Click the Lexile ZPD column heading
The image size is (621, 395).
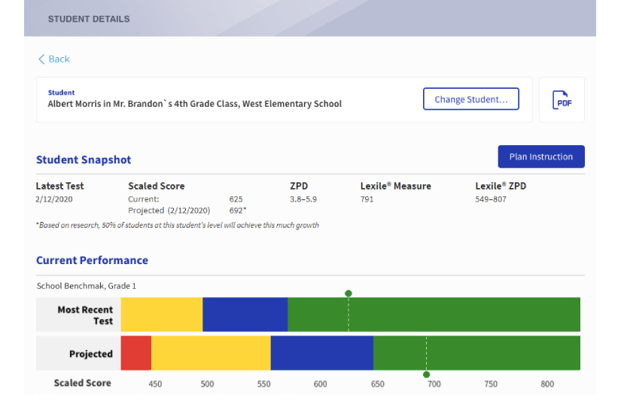coord(501,186)
